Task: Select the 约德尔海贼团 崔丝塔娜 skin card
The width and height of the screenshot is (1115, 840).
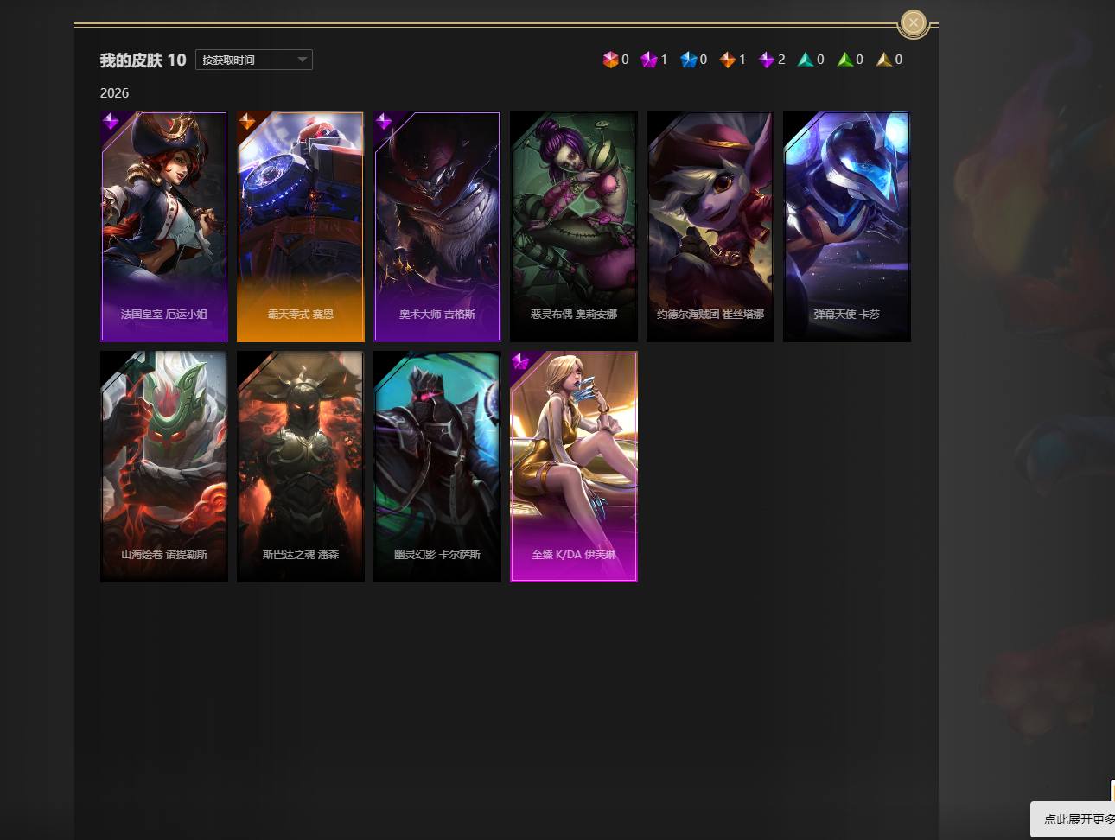Action: coord(710,226)
